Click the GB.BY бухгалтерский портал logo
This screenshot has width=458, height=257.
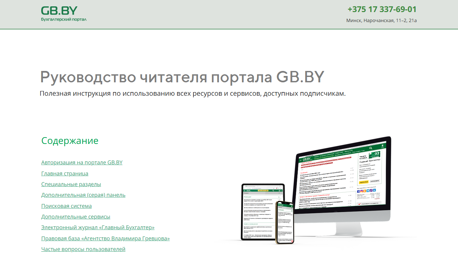tap(64, 14)
